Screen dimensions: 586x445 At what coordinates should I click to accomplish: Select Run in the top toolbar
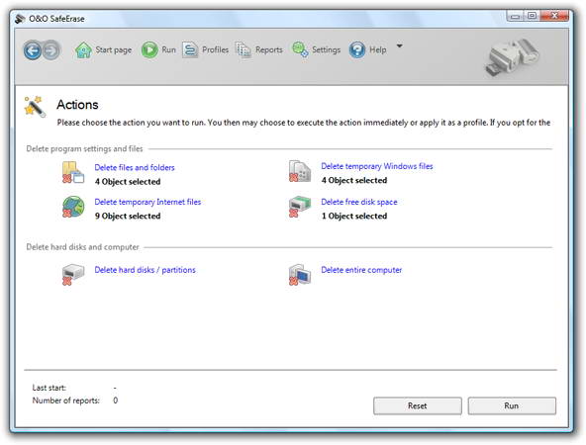(x=168, y=49)
